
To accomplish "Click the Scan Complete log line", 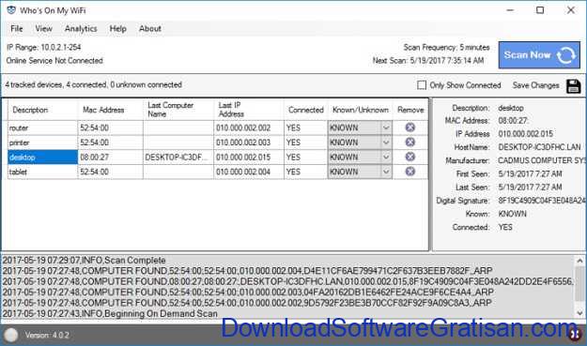I will coord(84,260).
